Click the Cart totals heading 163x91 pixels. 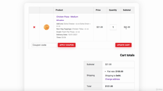127,55
